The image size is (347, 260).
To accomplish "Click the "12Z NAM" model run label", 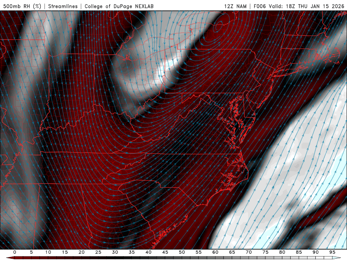I will tap(235, 6).
